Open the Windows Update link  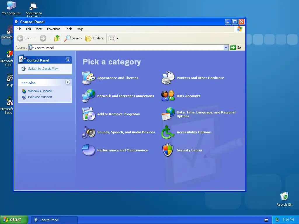(40, 91)
